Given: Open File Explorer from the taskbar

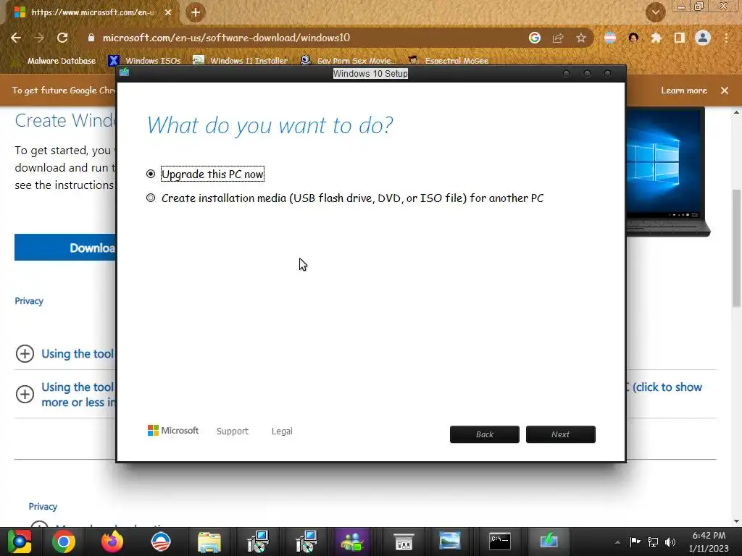Looking at the screenshot, I should click(x=209, y=542).
